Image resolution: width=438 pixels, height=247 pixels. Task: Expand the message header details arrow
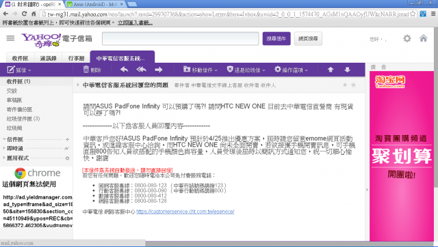[x=78, y=85]
